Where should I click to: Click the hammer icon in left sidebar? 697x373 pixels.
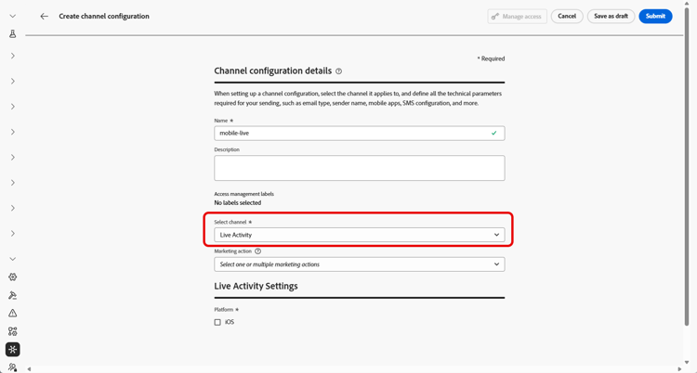(13, 295)
